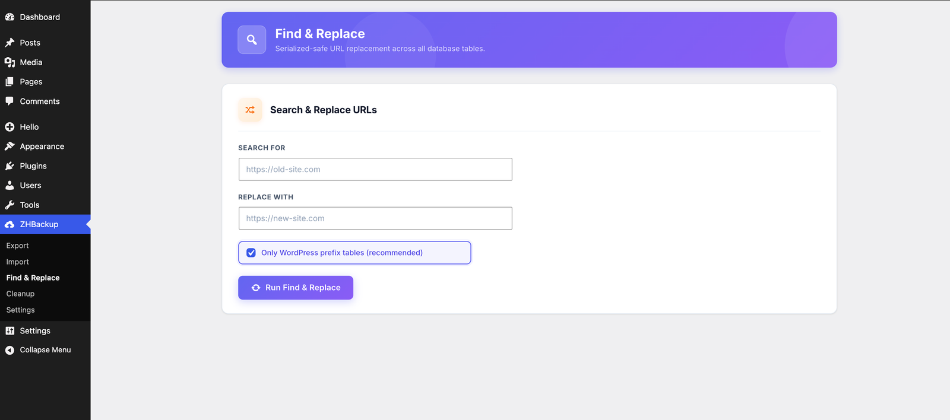Click the Pages icon in sidebar

pyautogui.click(x=9, y=82)
